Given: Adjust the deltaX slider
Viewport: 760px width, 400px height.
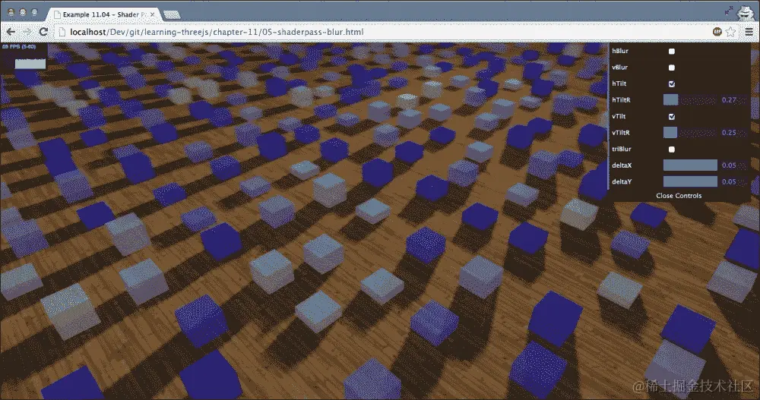Looking at the screenshot, I should (x=690, y=165).
